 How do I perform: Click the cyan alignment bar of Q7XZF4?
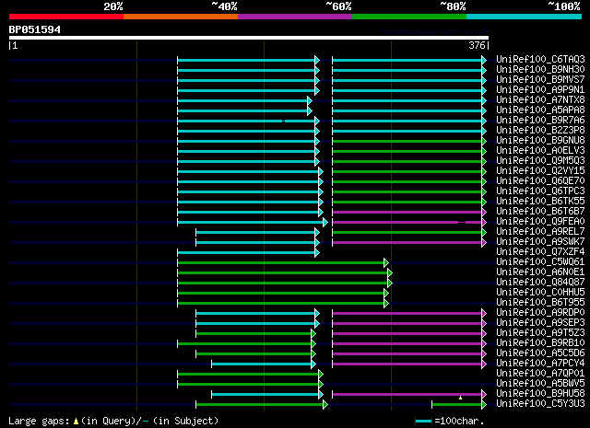(248, 252)
